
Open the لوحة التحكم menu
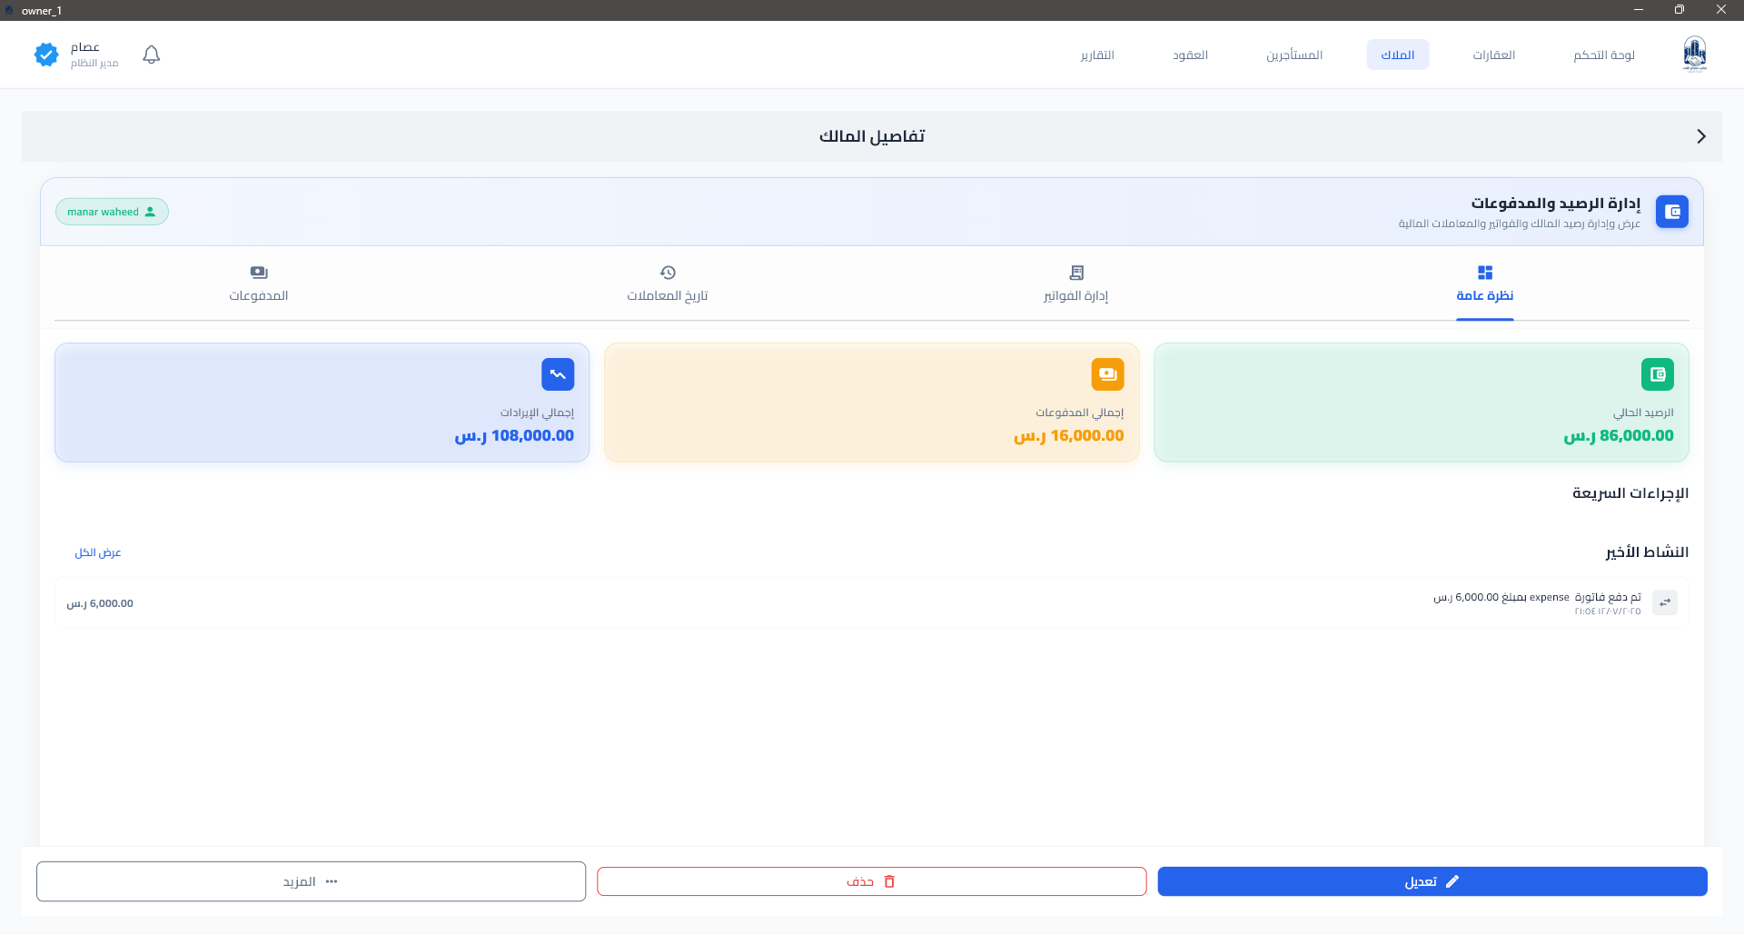point(1604,55)
